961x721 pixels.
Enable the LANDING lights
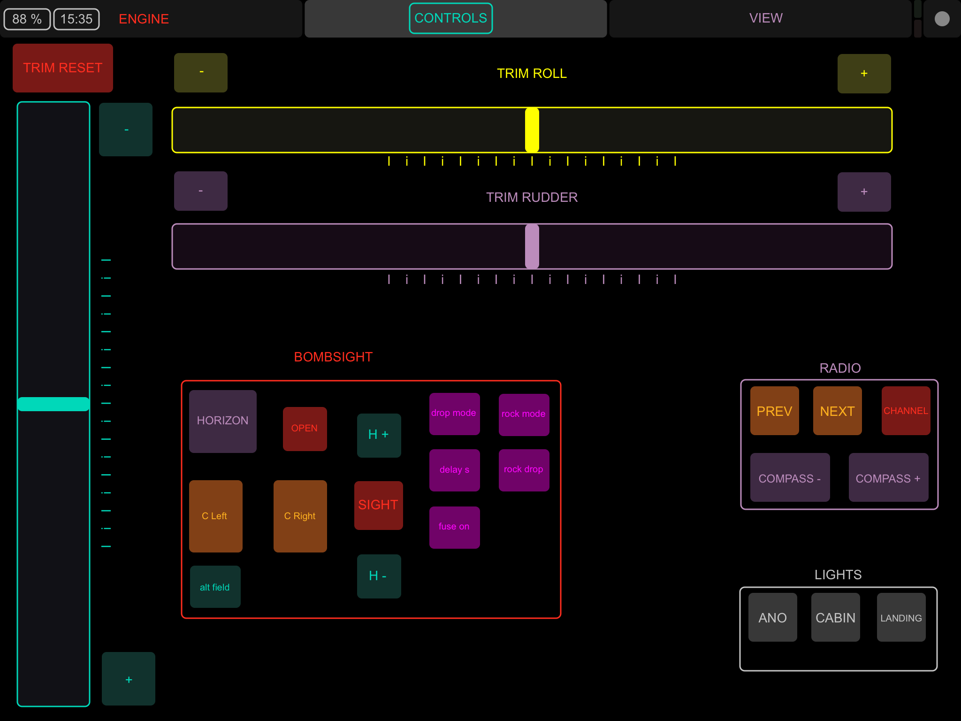901,617
